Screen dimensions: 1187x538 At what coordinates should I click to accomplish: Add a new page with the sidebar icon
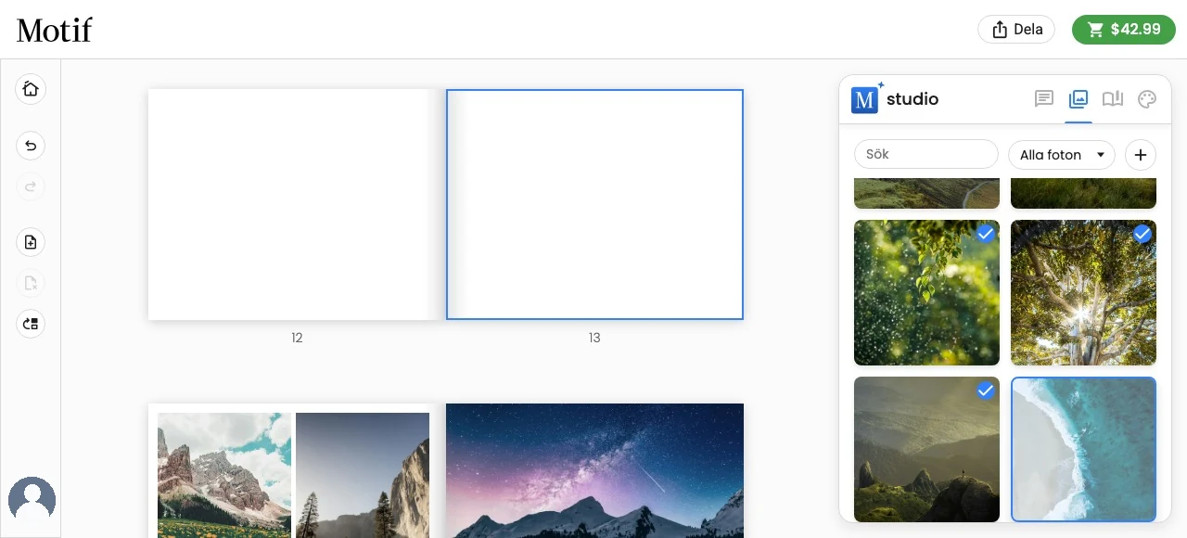[31, 242]
